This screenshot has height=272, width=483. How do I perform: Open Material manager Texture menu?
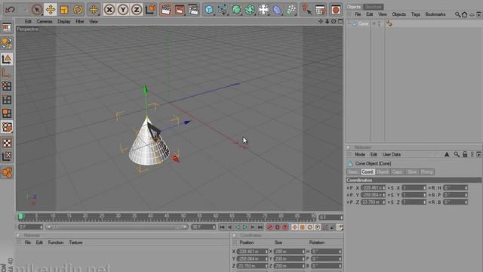pos(75,243)
